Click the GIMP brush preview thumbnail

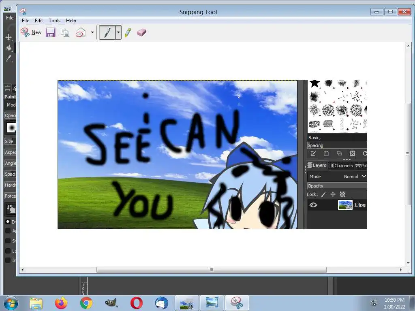[x=11, y=128]
